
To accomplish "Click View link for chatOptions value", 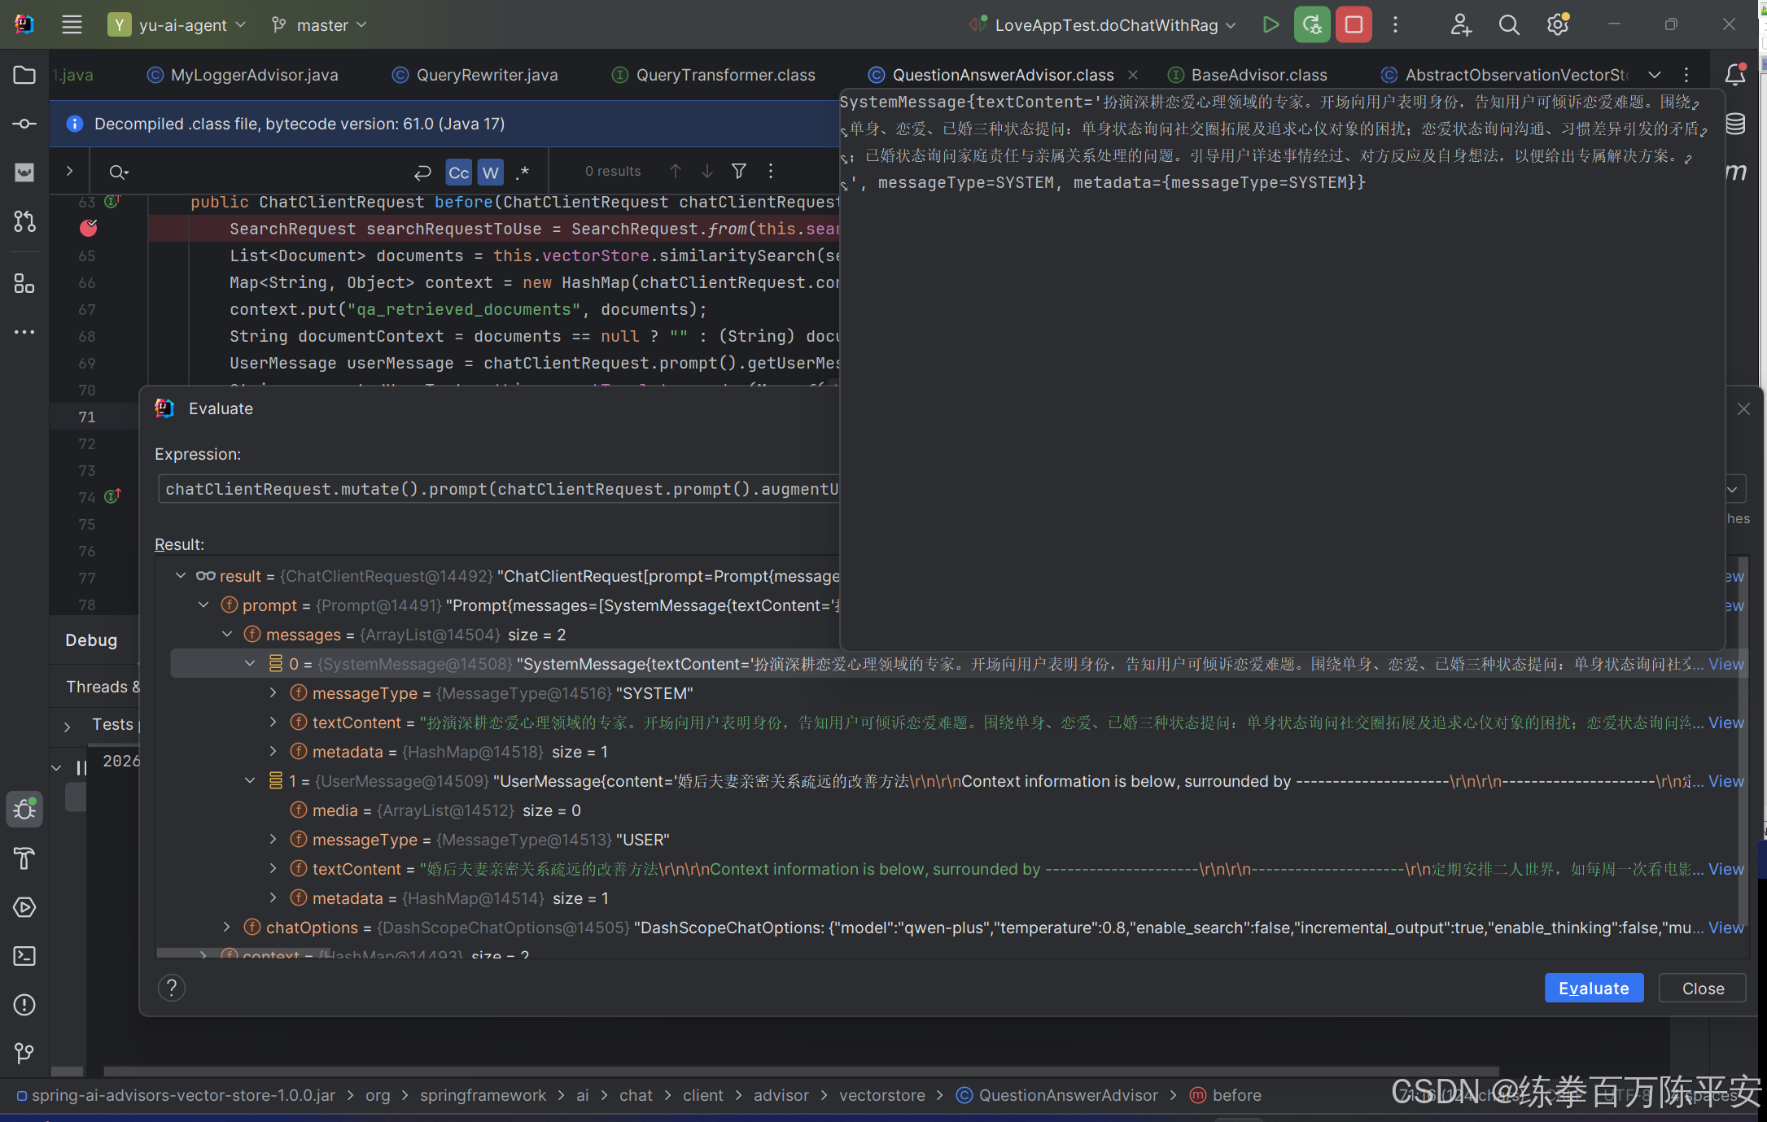I will click(1725, 928).
